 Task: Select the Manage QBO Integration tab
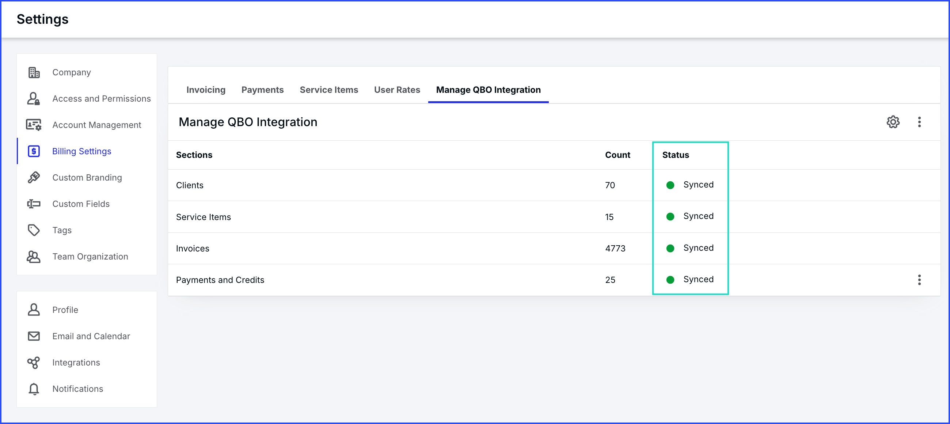click(488, 90)
